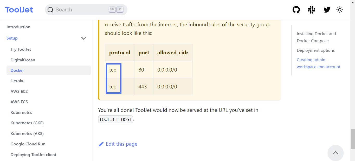Collapse the Setup section chevron
The height and width of the screenshot is (161, 355).
coord(83,38)
